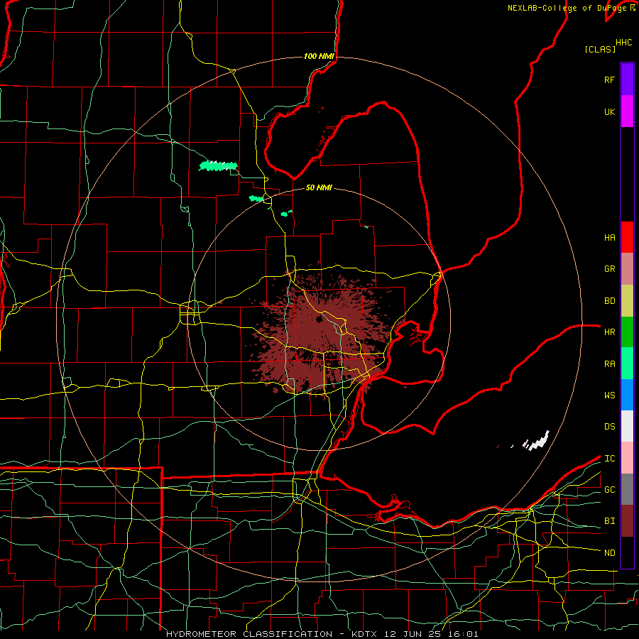Click the IC pink legend swatch
The image size is (639, 639).
click(x=627, y=458)
